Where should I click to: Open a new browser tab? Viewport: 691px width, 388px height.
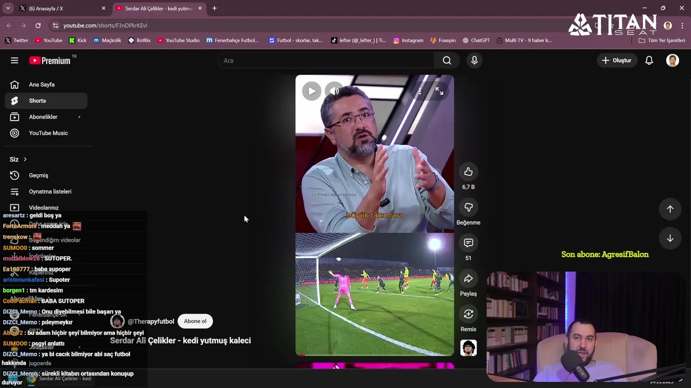214,9
